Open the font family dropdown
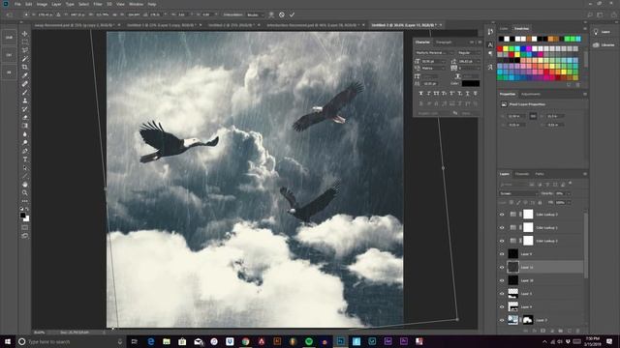 [x=434, y=52]
